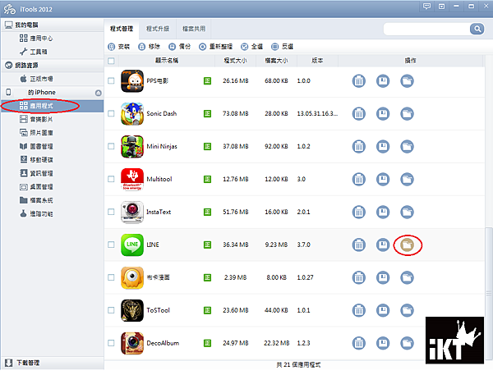Click the magnifier search button
The height and width of the screenshot is (375, 493).
click(477, 29)
